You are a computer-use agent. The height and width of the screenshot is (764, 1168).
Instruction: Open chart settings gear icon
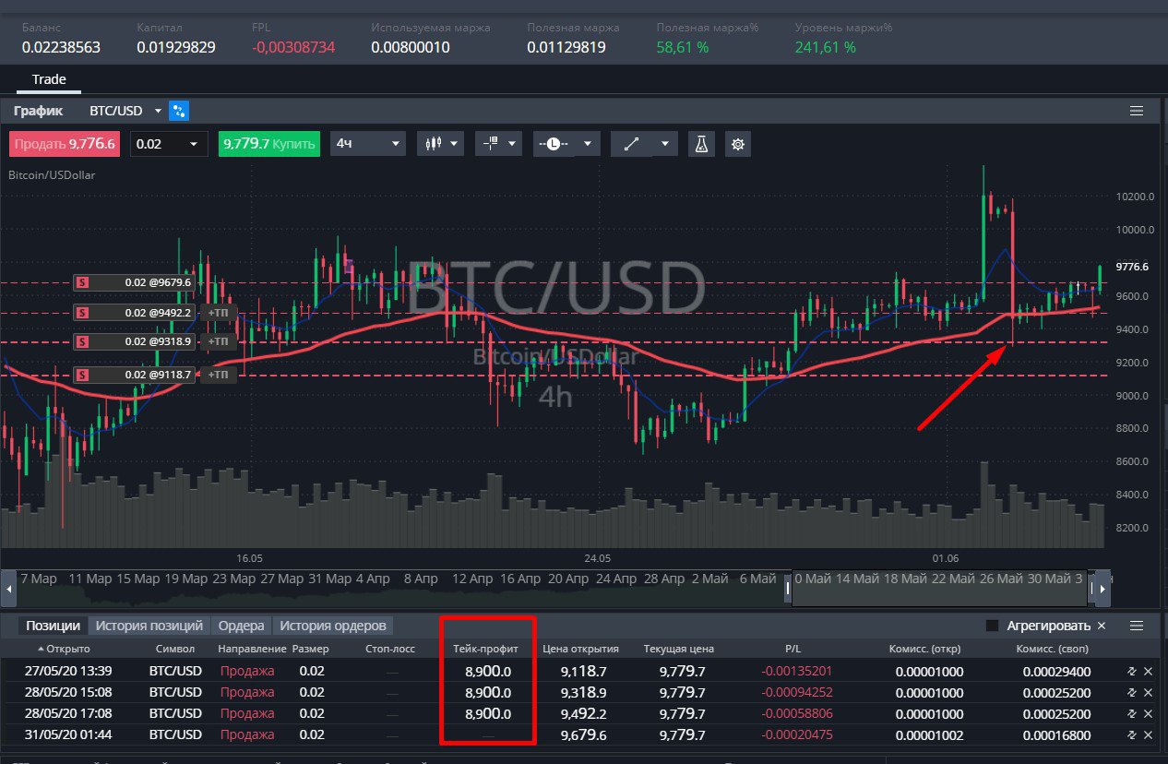pyautogui.click(x=737, y=144)
